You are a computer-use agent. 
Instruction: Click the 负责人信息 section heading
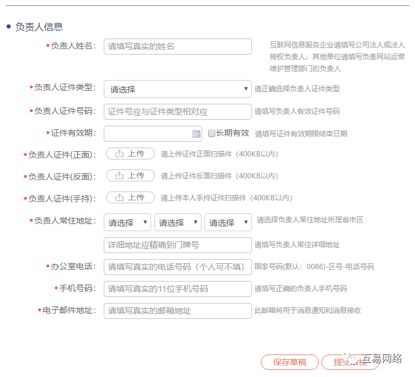pos(39,27)
